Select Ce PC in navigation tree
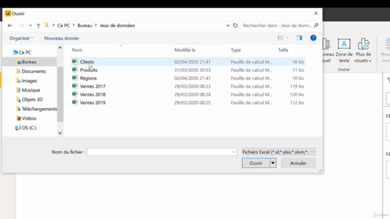390x219 pixels. 25,52
